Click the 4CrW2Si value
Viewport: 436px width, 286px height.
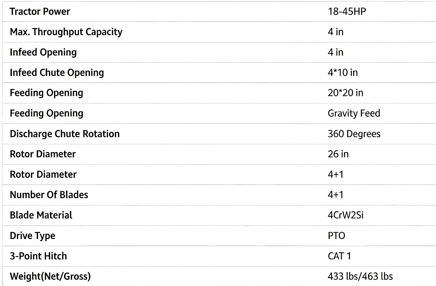click(x=345, y=215)
